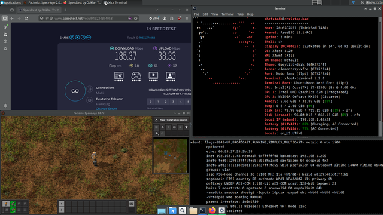
Task: Open Factorio research prompt flask button
Action: click(157, 120)
